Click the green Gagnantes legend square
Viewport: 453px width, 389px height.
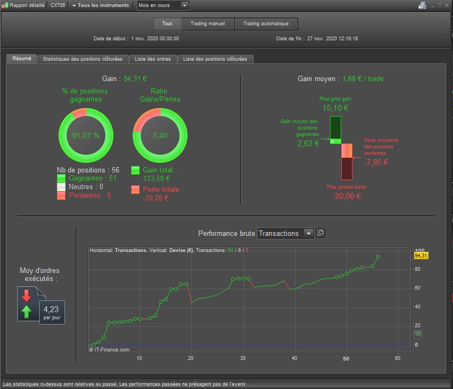pyautogui.click(x=61, y=178)
